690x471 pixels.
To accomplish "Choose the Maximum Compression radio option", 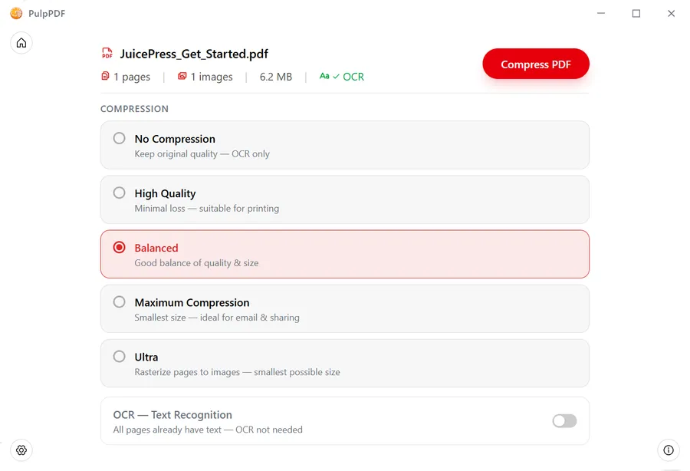I will pos(120,302).
